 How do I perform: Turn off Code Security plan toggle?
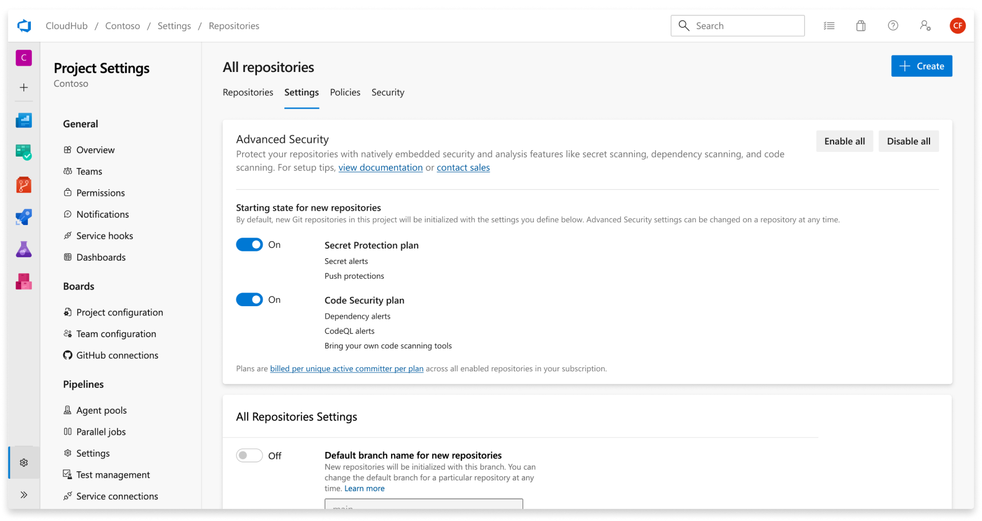(249, 300)
